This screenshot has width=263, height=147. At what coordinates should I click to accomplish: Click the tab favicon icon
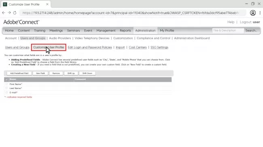(x=5, y=4)
